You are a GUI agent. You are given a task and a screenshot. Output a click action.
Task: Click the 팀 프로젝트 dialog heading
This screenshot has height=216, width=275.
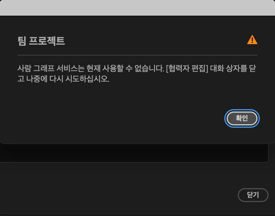(41, 41)
